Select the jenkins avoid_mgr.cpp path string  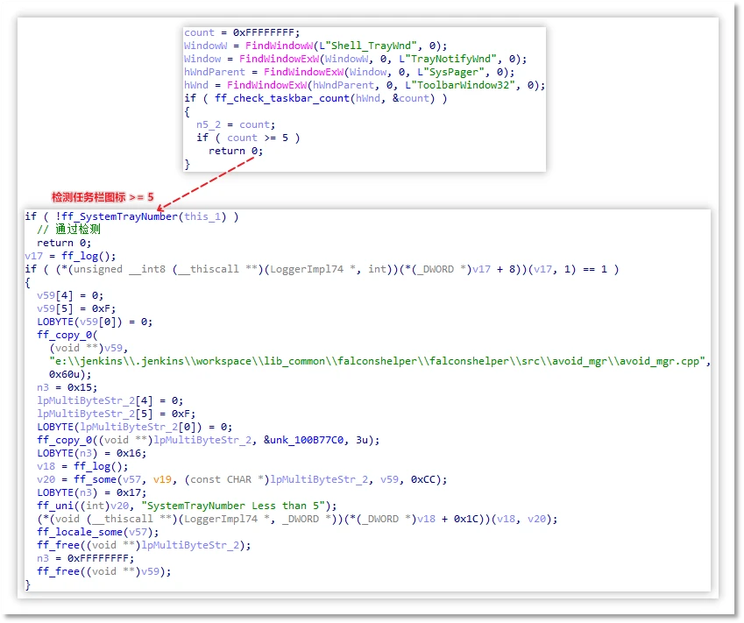pos(379,362)
